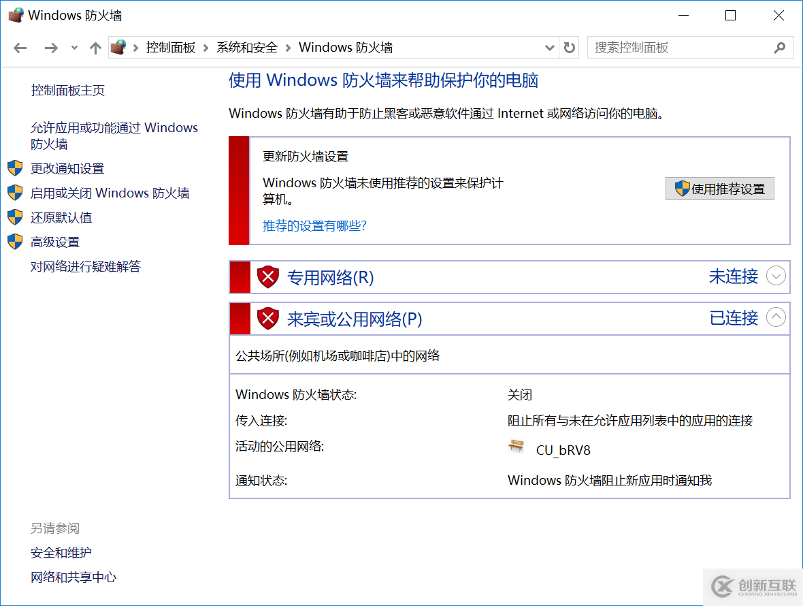Click the shield icon beside 高级设置
This screenshot has height=606, width=803.
pos(14,242)
